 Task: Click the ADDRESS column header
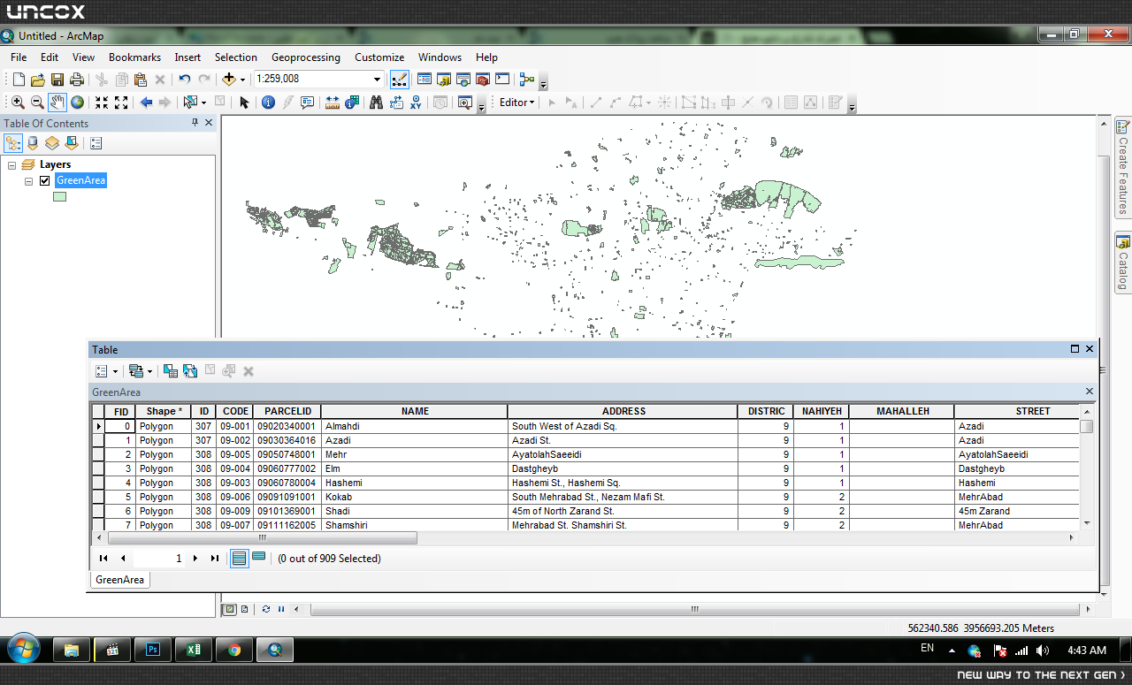623,411
